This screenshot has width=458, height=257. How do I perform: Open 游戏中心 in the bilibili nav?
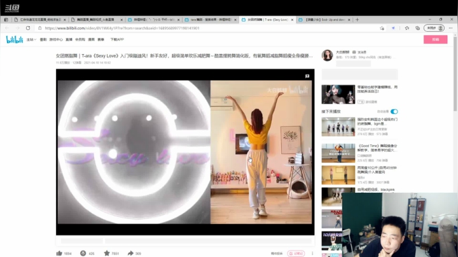click(56, 39)
